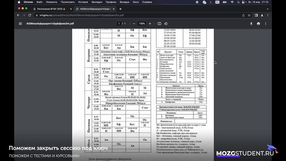286x161 pixels.
Task: Click the Каникулы cell in table
Action: coord(166,121)
